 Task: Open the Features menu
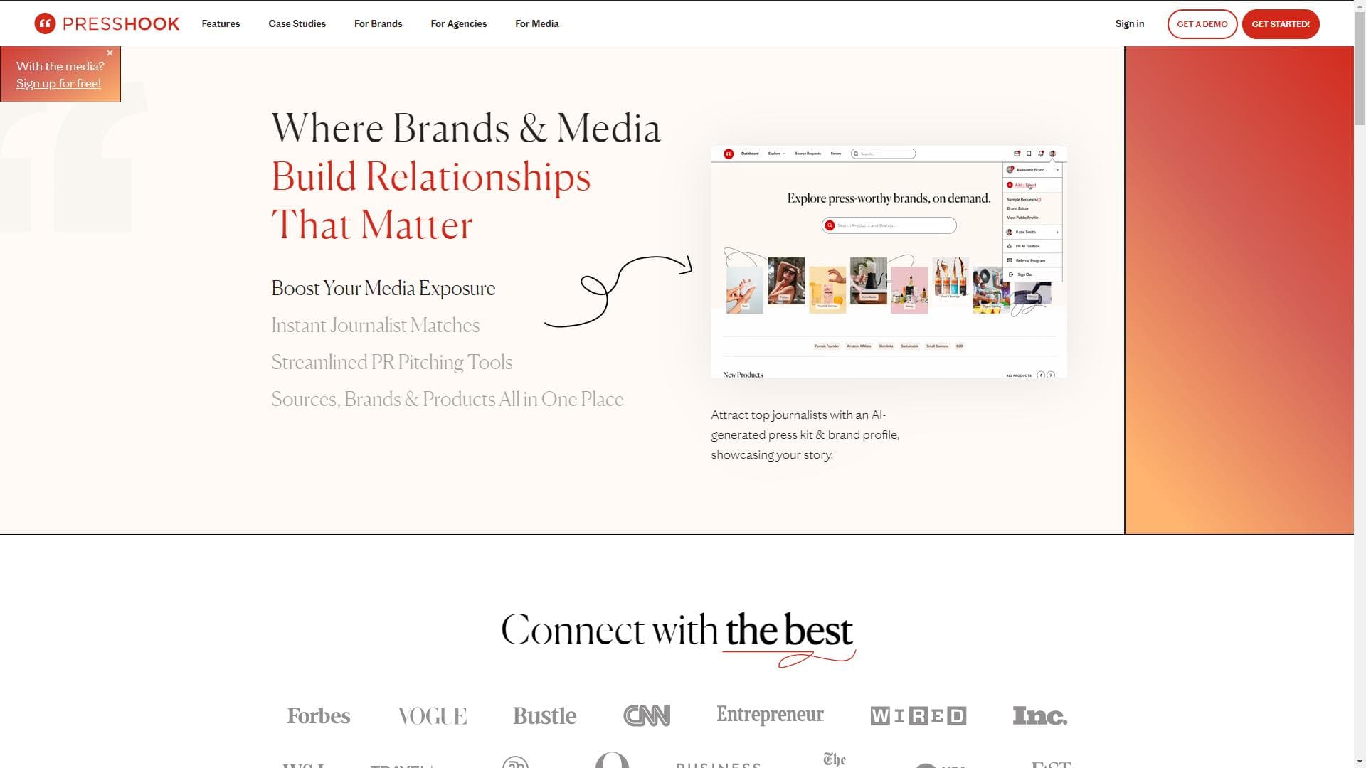221,23
